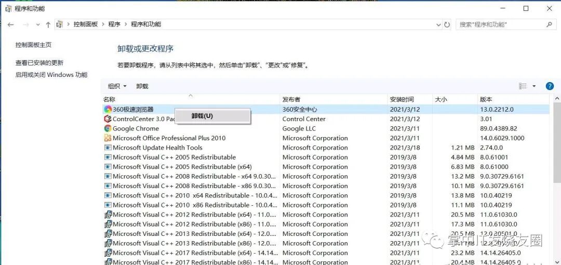Click the Forward navigation arrow

tap(26, 25)
